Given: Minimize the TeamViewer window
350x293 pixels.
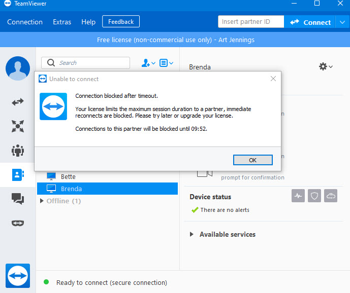Looking at the screenshot, I should (x=294, y=4).
